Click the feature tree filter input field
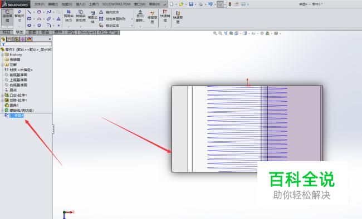362x219 pixels. pos(26,44)
